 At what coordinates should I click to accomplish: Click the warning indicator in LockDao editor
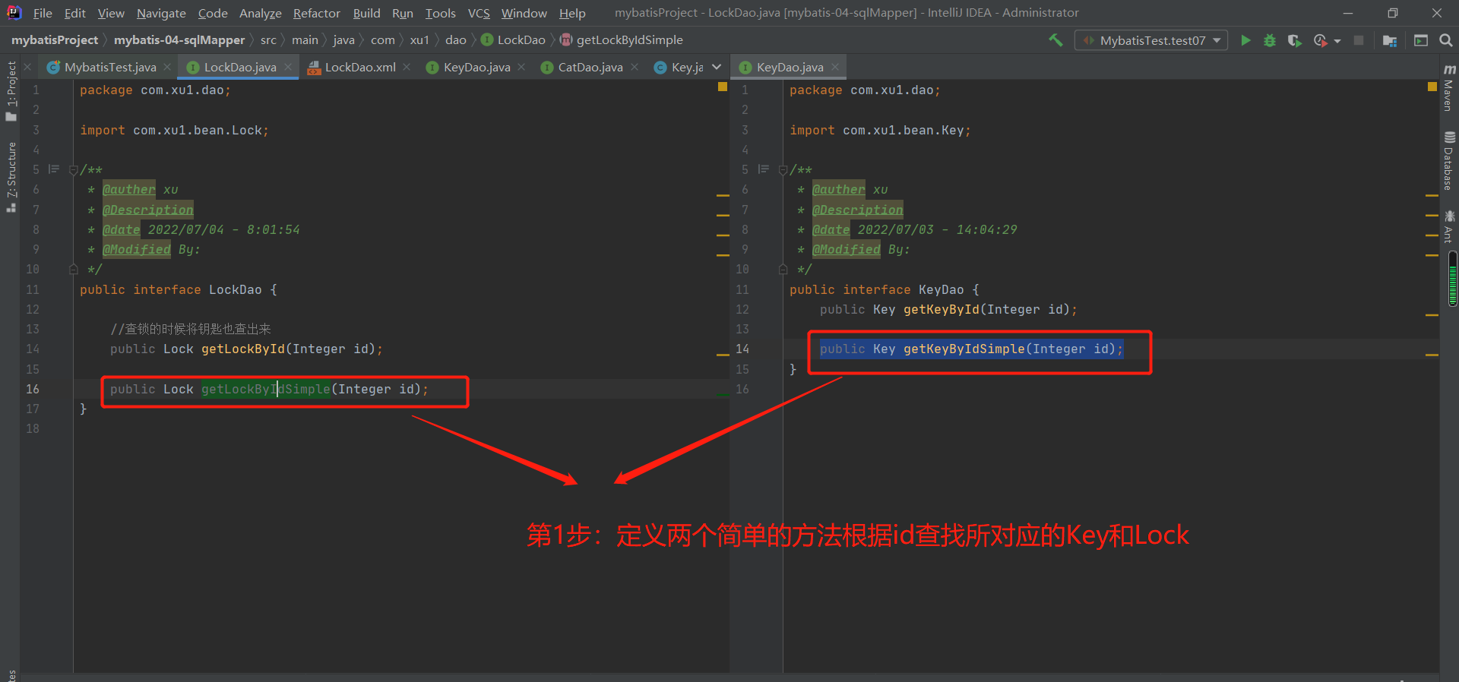723,87
